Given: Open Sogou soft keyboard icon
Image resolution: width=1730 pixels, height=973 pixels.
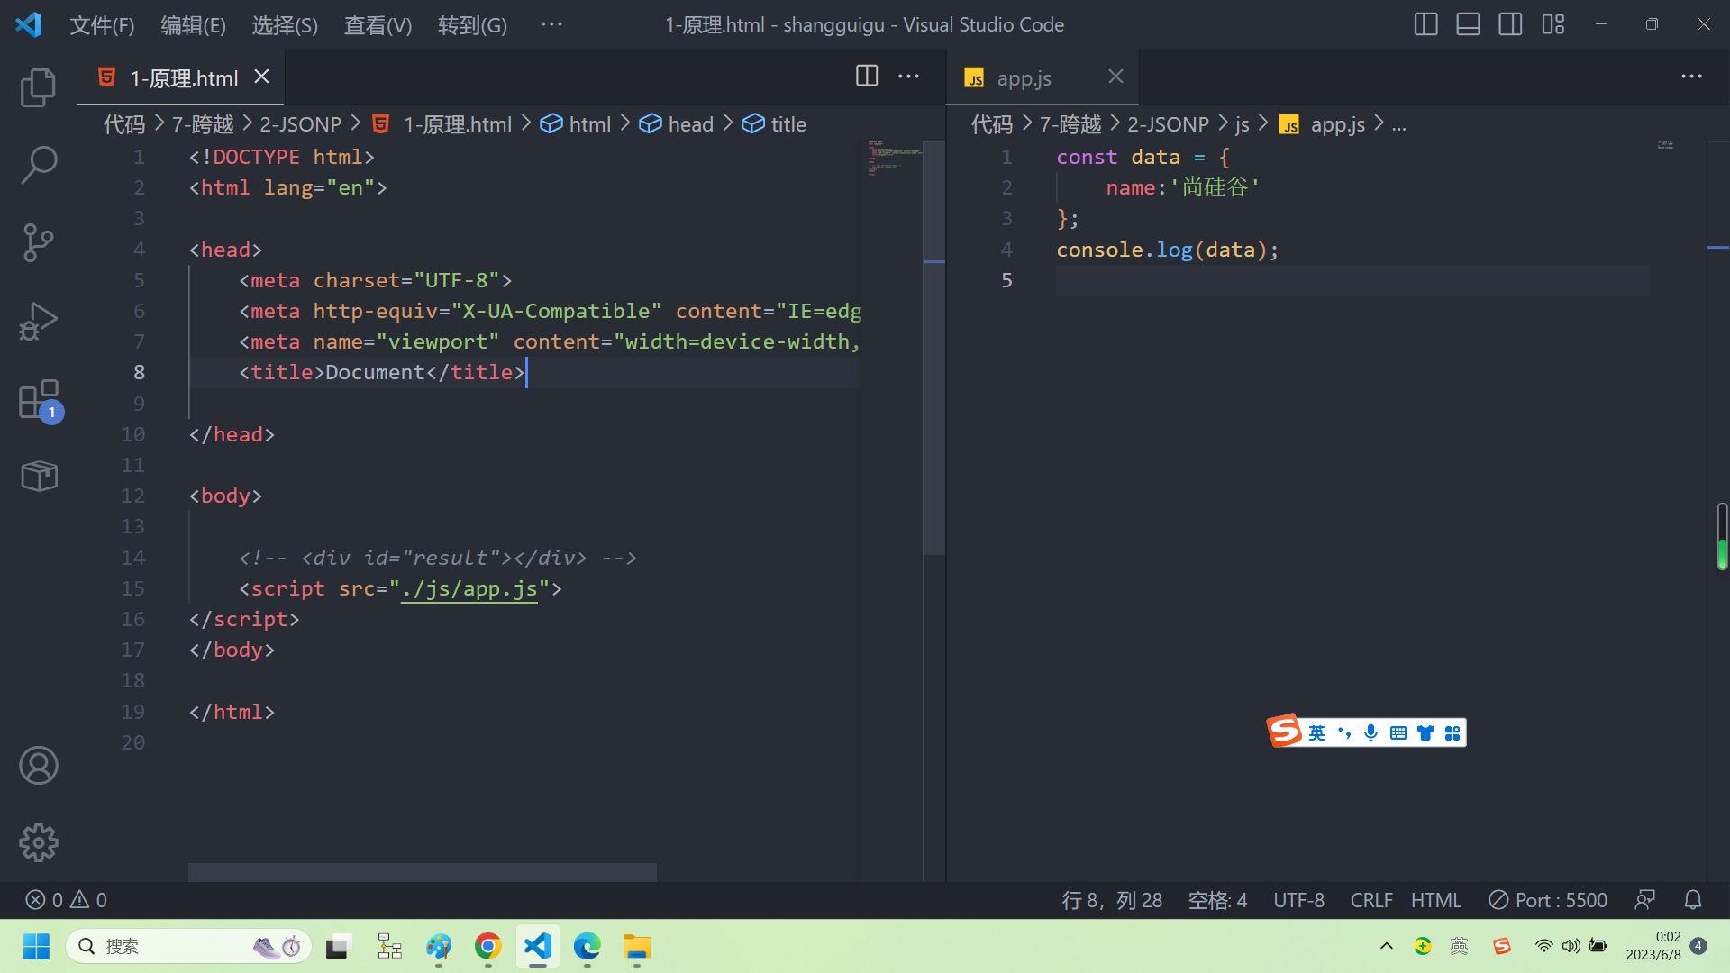Looking at the screenshot, I should pyautogui.click(x=1398, y=732).
